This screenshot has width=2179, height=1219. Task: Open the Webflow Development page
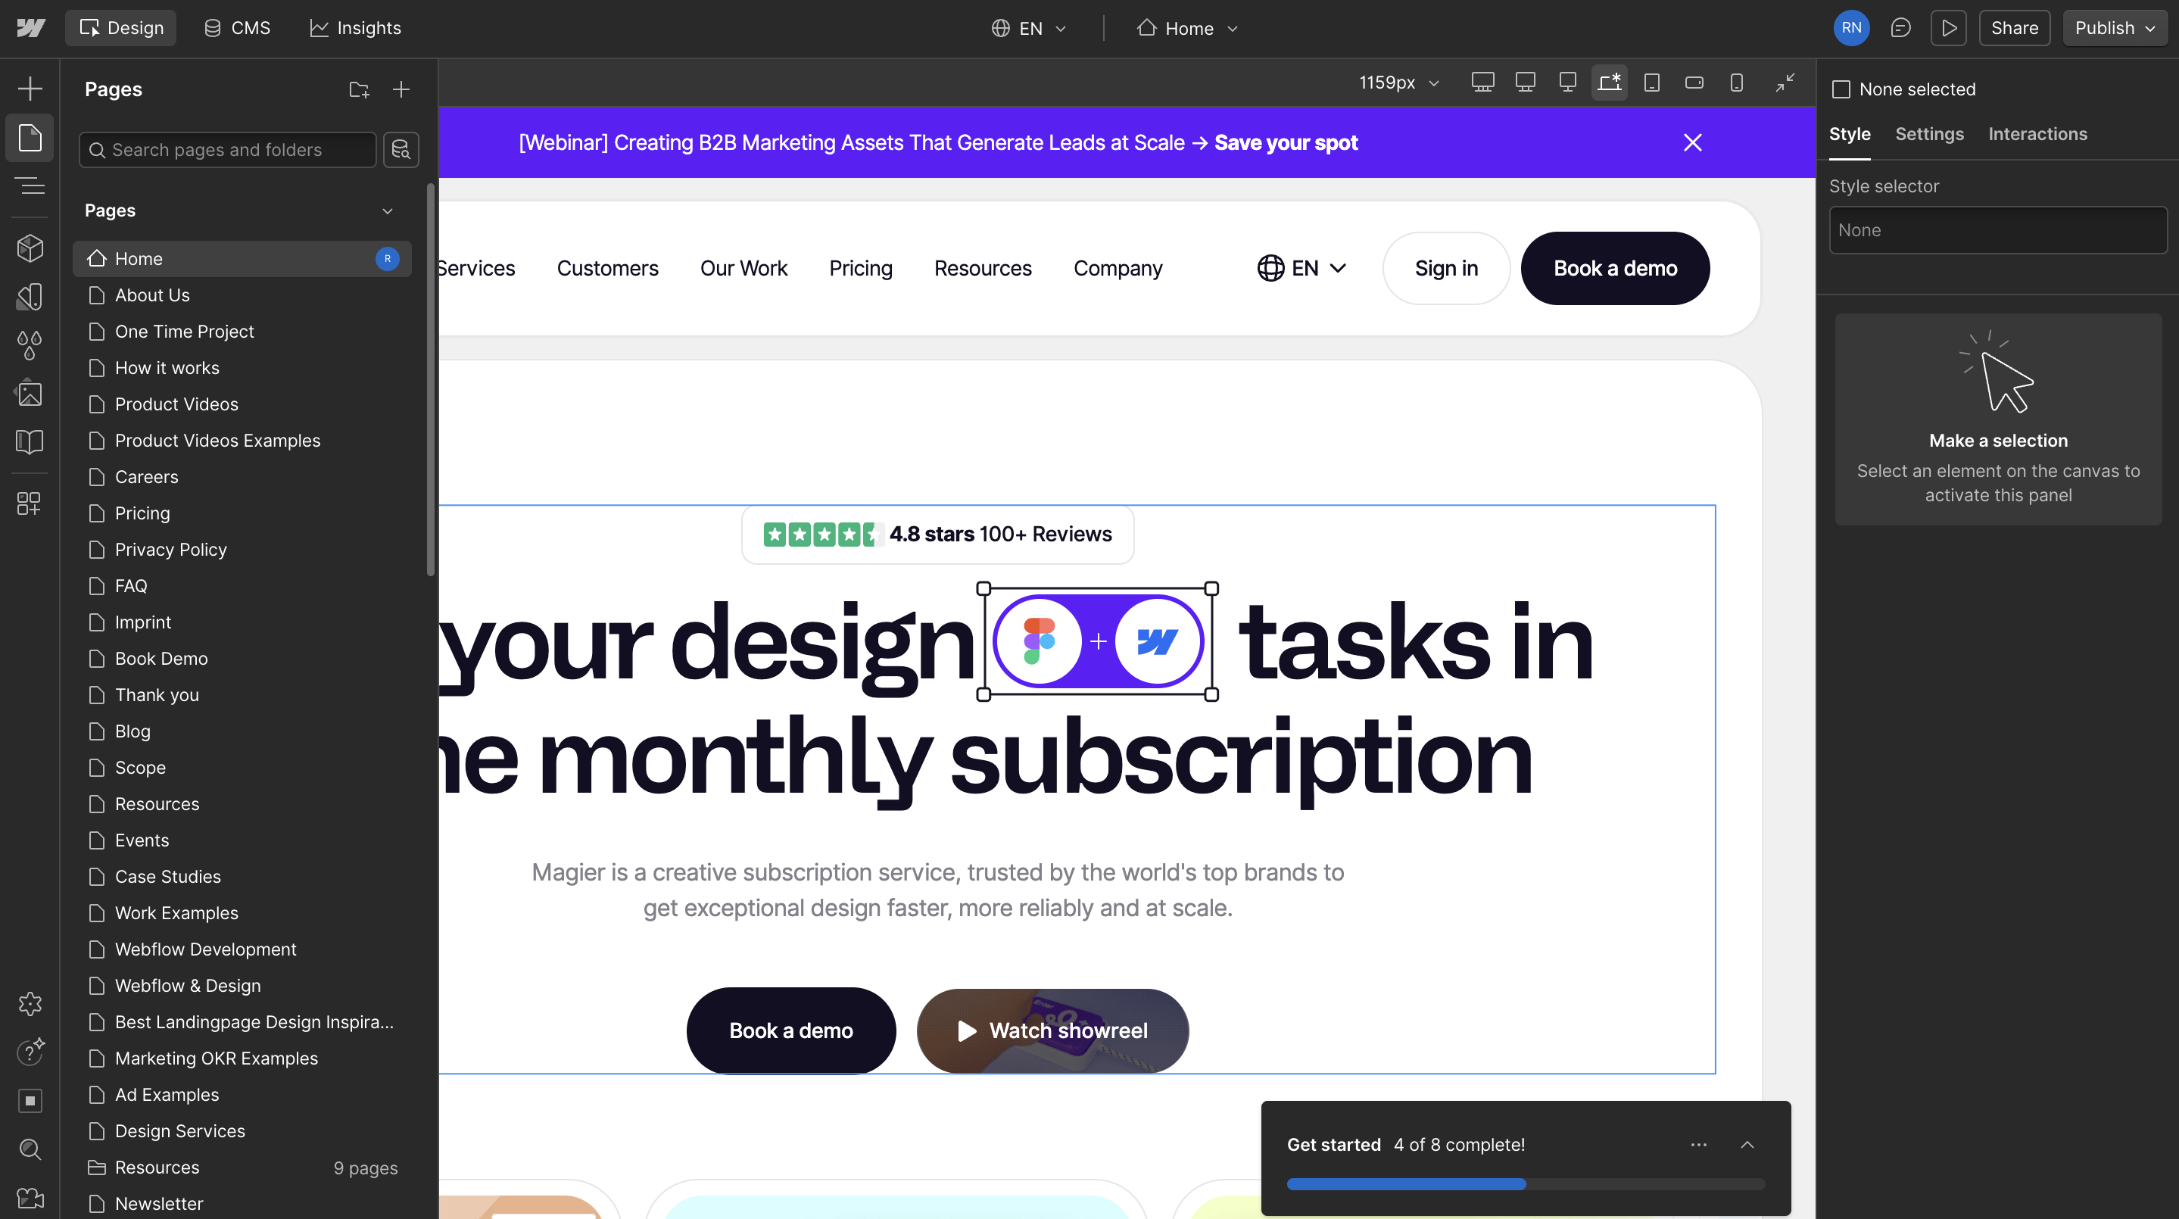[242, 949]
